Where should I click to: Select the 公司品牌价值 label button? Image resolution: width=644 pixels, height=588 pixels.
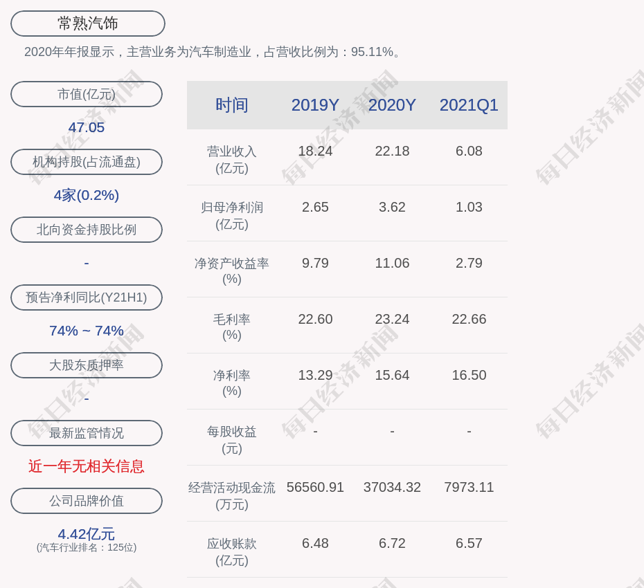pyautogui.click(x=87, y=501)
